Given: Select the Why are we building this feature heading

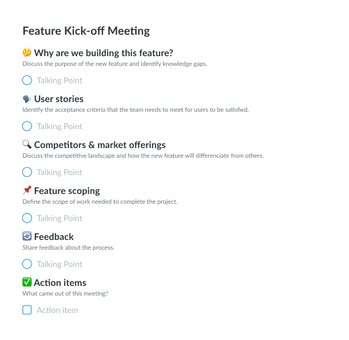Looking at the screenshot, I should pyautogui.click(x=104, y=53).
